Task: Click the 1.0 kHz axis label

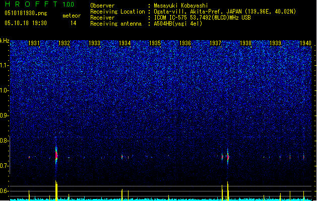Action: (5, 90)
